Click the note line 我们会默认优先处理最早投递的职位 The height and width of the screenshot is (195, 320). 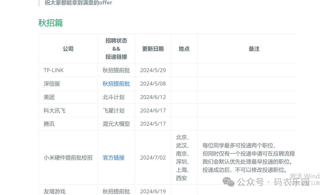247,162
